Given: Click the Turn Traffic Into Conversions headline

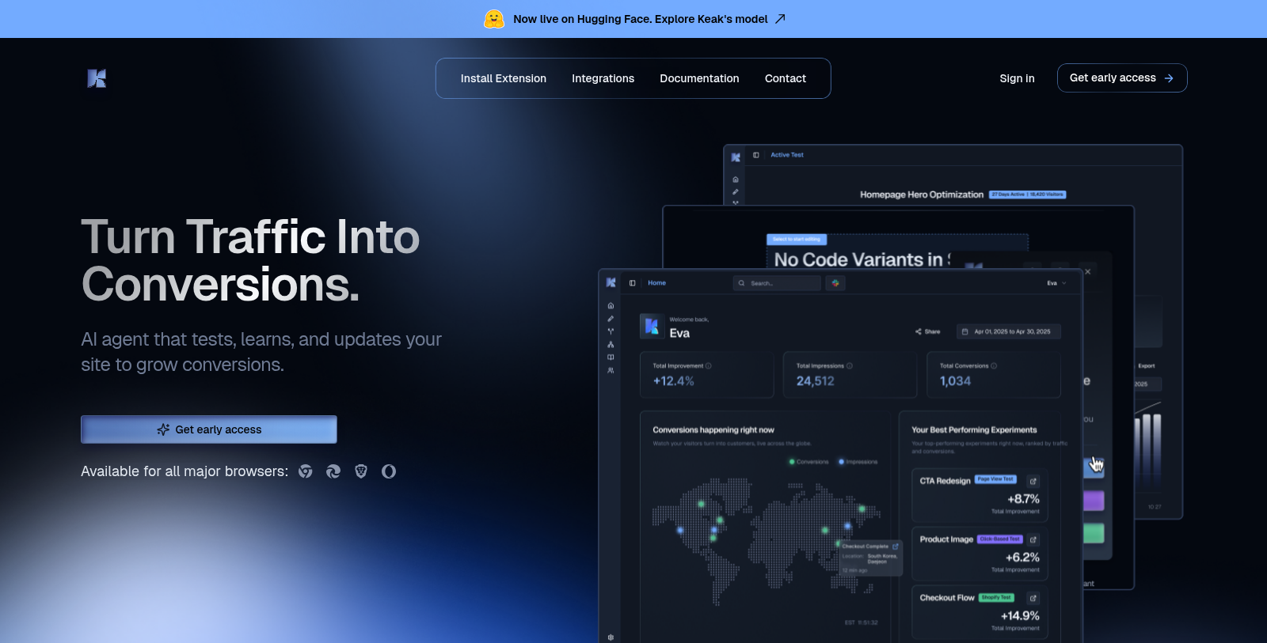Looking at the screenshot, I should pos(250,260).
